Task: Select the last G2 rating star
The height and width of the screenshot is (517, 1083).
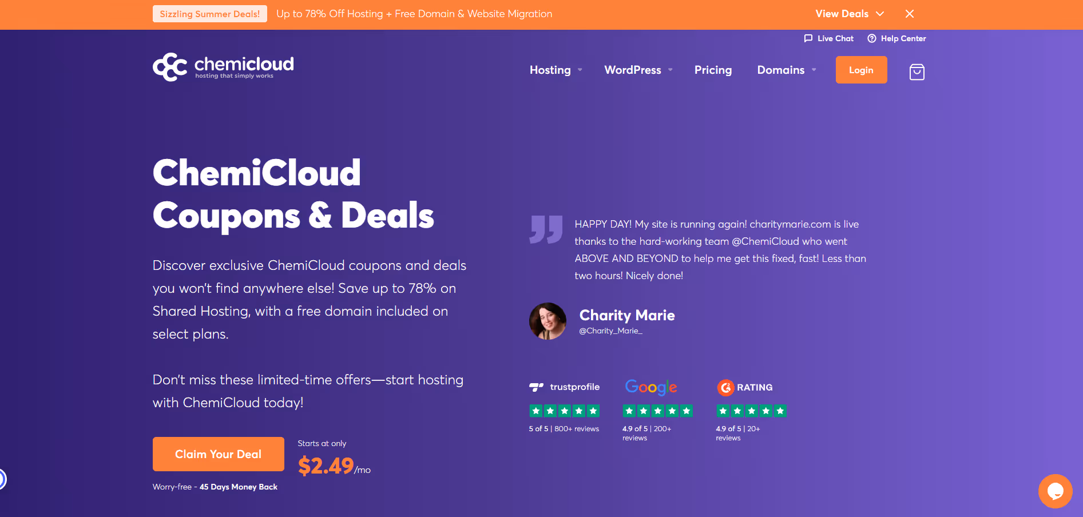Action: tap(781, 411)
